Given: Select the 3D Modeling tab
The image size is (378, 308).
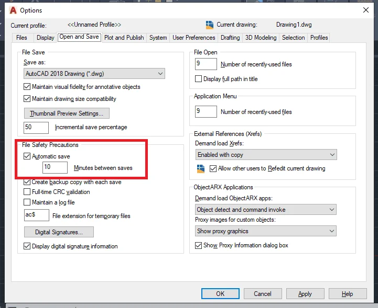Looking at the screenshot, I should coord(261,38).
